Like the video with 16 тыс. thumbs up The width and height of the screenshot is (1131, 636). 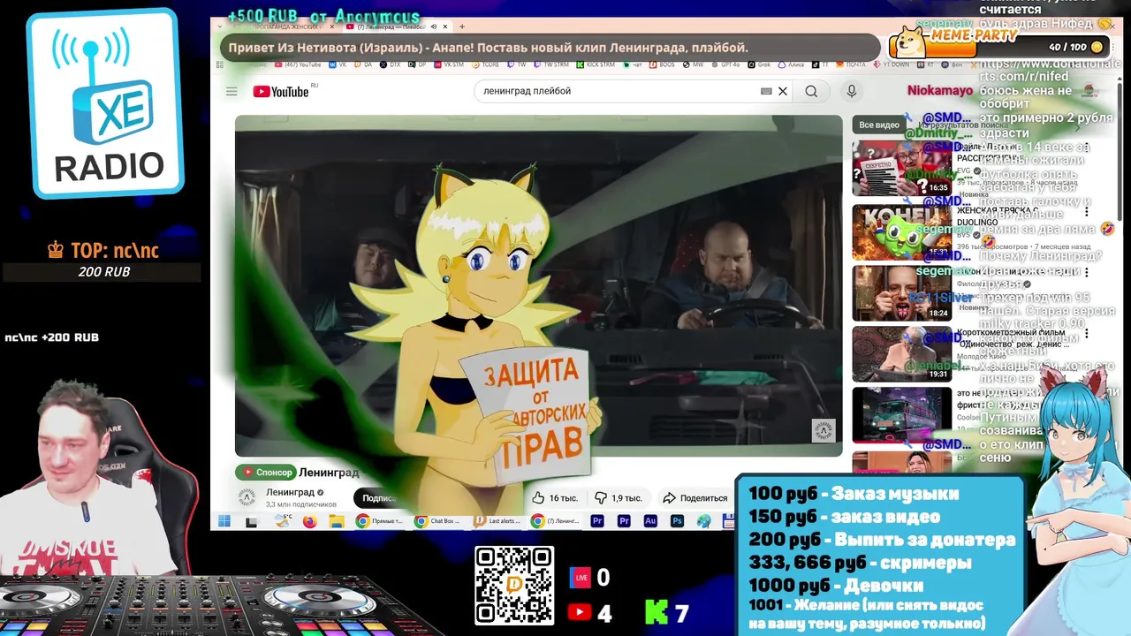click(x=555, y=498)
